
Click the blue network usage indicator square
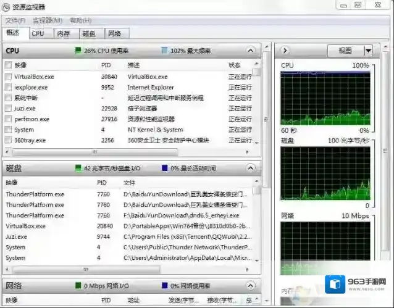coord(164,286)
